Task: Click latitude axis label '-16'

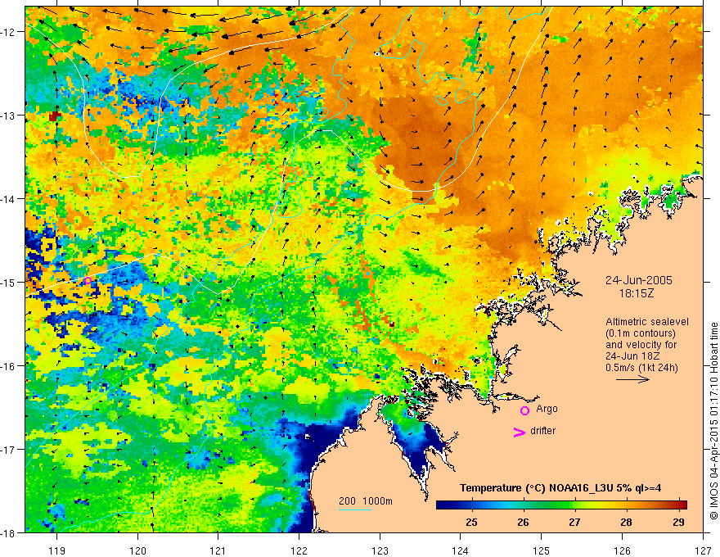Action: coord(9,366)
